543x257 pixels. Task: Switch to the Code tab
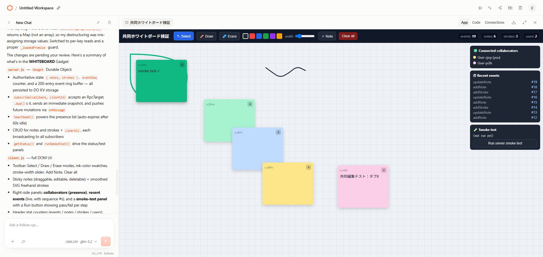point(476,23)
